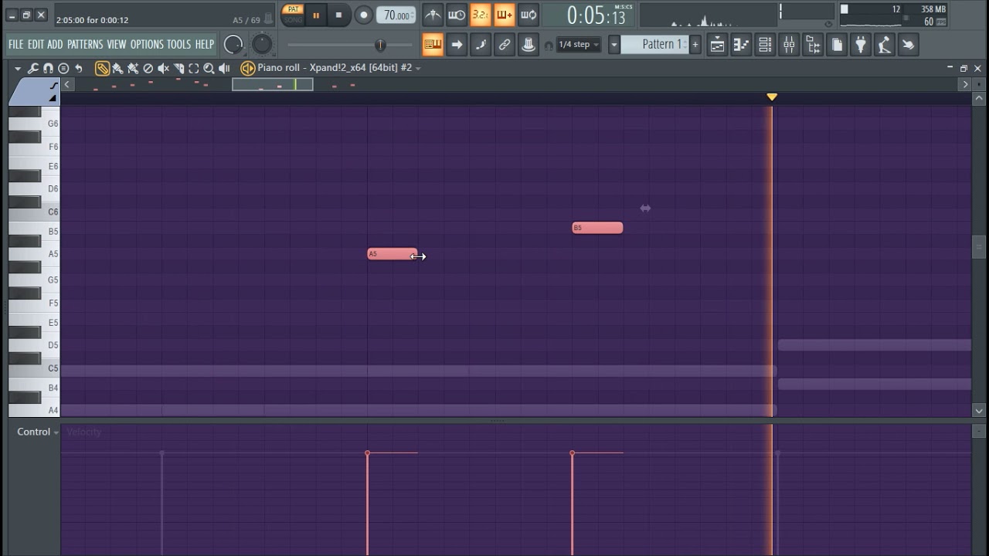The height and width of the screenshot is (556, 989).
Task: Click the record button
Action: 363,15
